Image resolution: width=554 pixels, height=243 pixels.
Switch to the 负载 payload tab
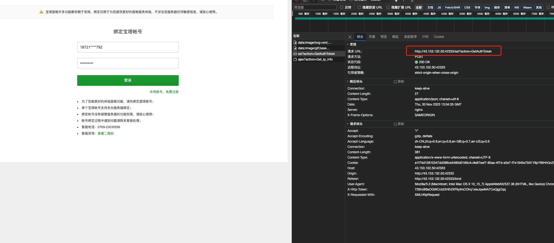372,37
